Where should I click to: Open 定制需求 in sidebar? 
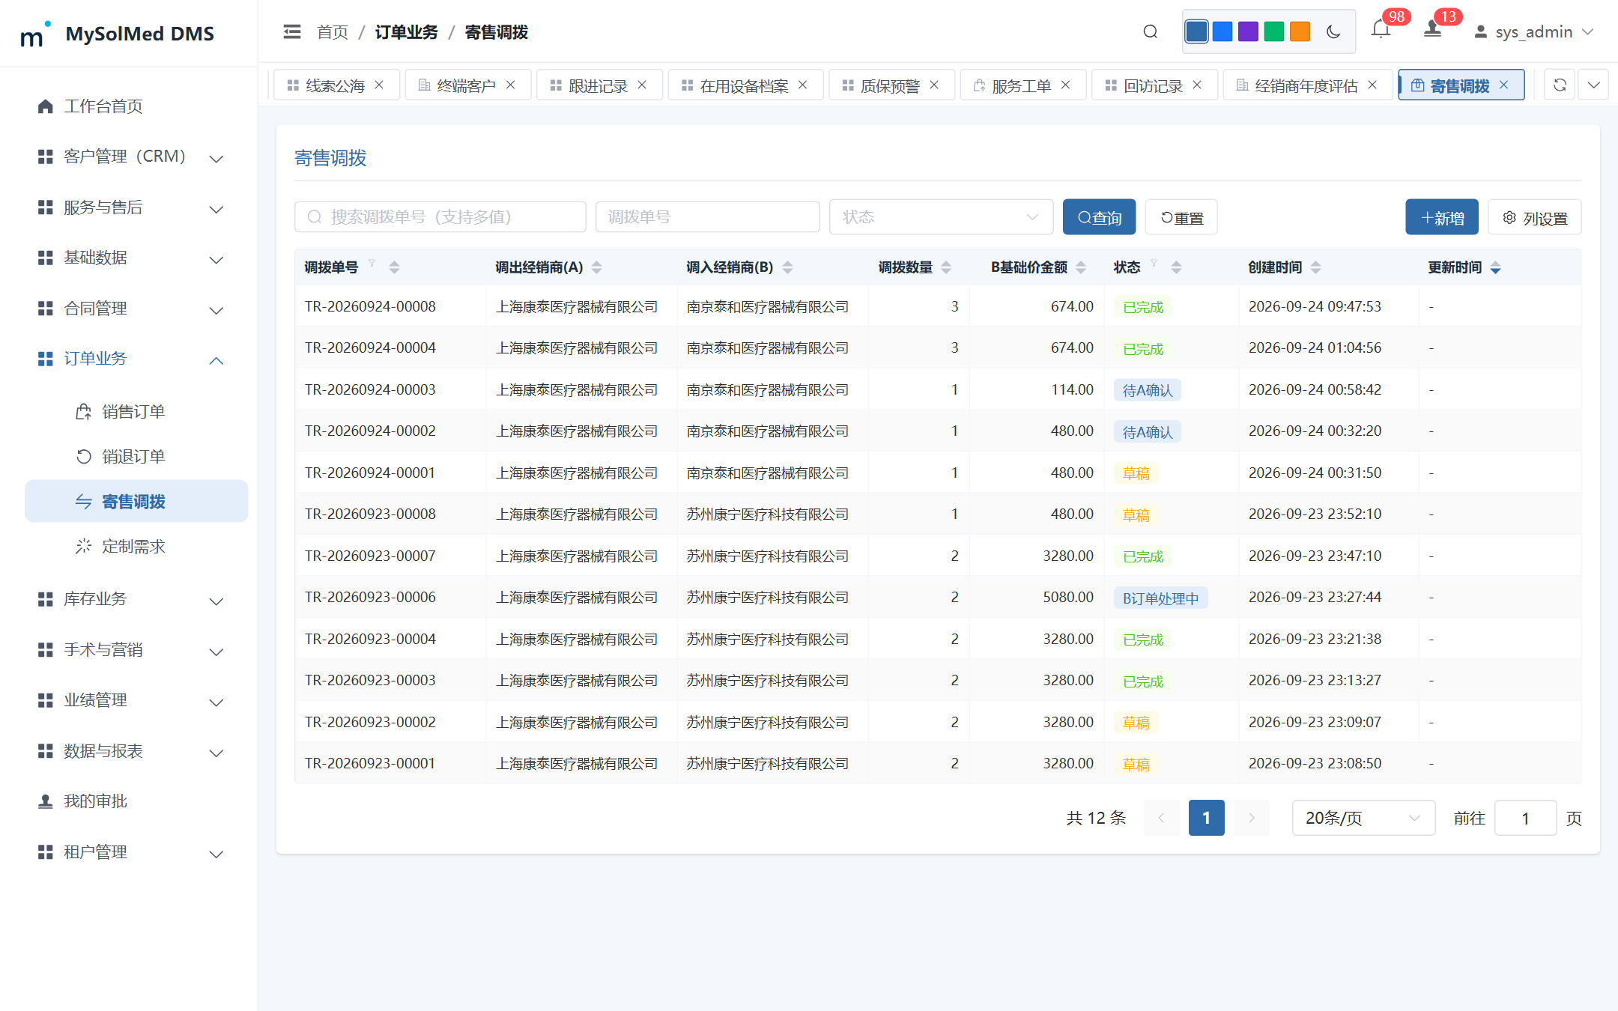click(136, 546)
